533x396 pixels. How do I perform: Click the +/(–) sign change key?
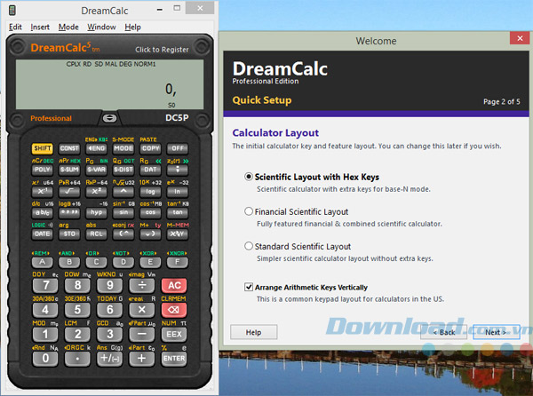[x=109, y=359]
